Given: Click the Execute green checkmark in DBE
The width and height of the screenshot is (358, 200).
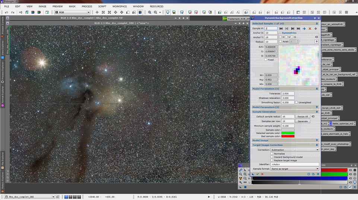Looking at the screenshot, I should pyautogui.click(x=257, y=174).
